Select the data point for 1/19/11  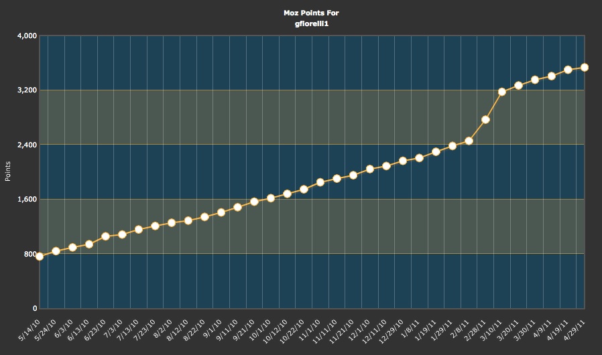436,151
